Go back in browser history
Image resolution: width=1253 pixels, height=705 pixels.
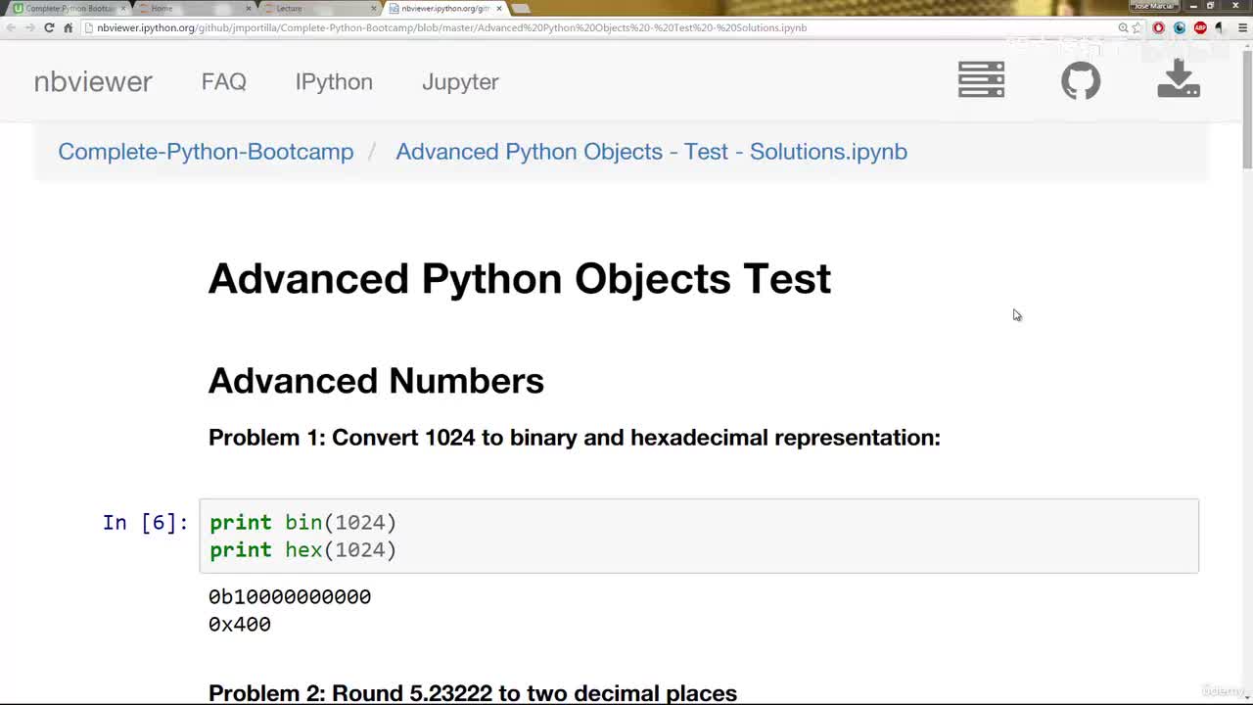[x=11, y=27]
